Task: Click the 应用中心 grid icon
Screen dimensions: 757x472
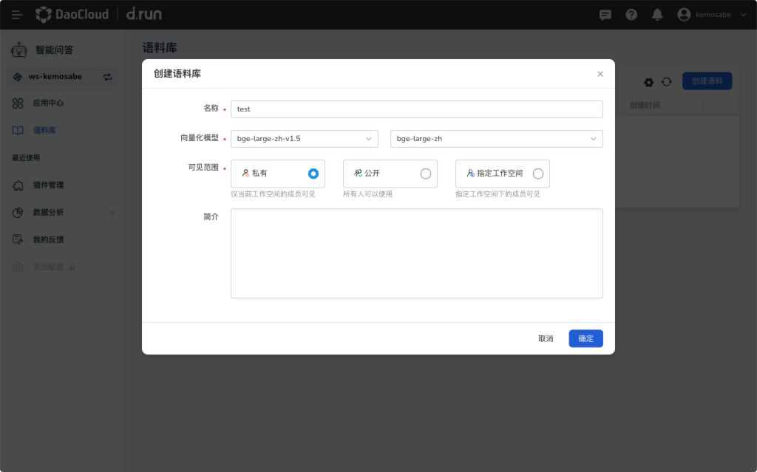Action: (x=18, y=103)
